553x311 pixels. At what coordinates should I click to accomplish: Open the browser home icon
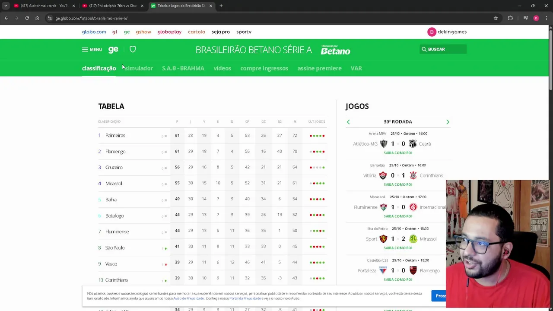[x=37, y=18]
